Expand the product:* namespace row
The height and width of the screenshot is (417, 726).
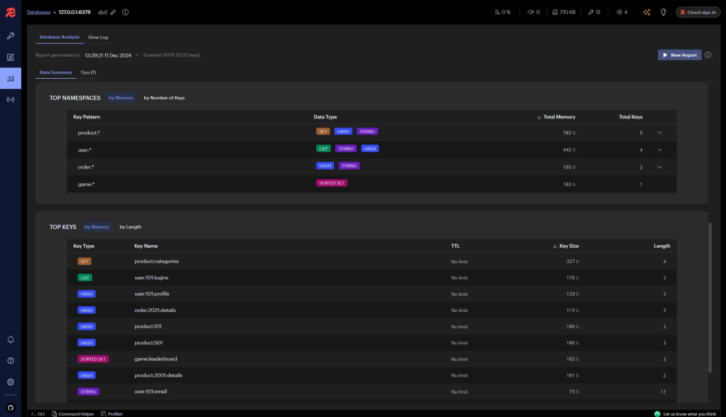[659, 133]
